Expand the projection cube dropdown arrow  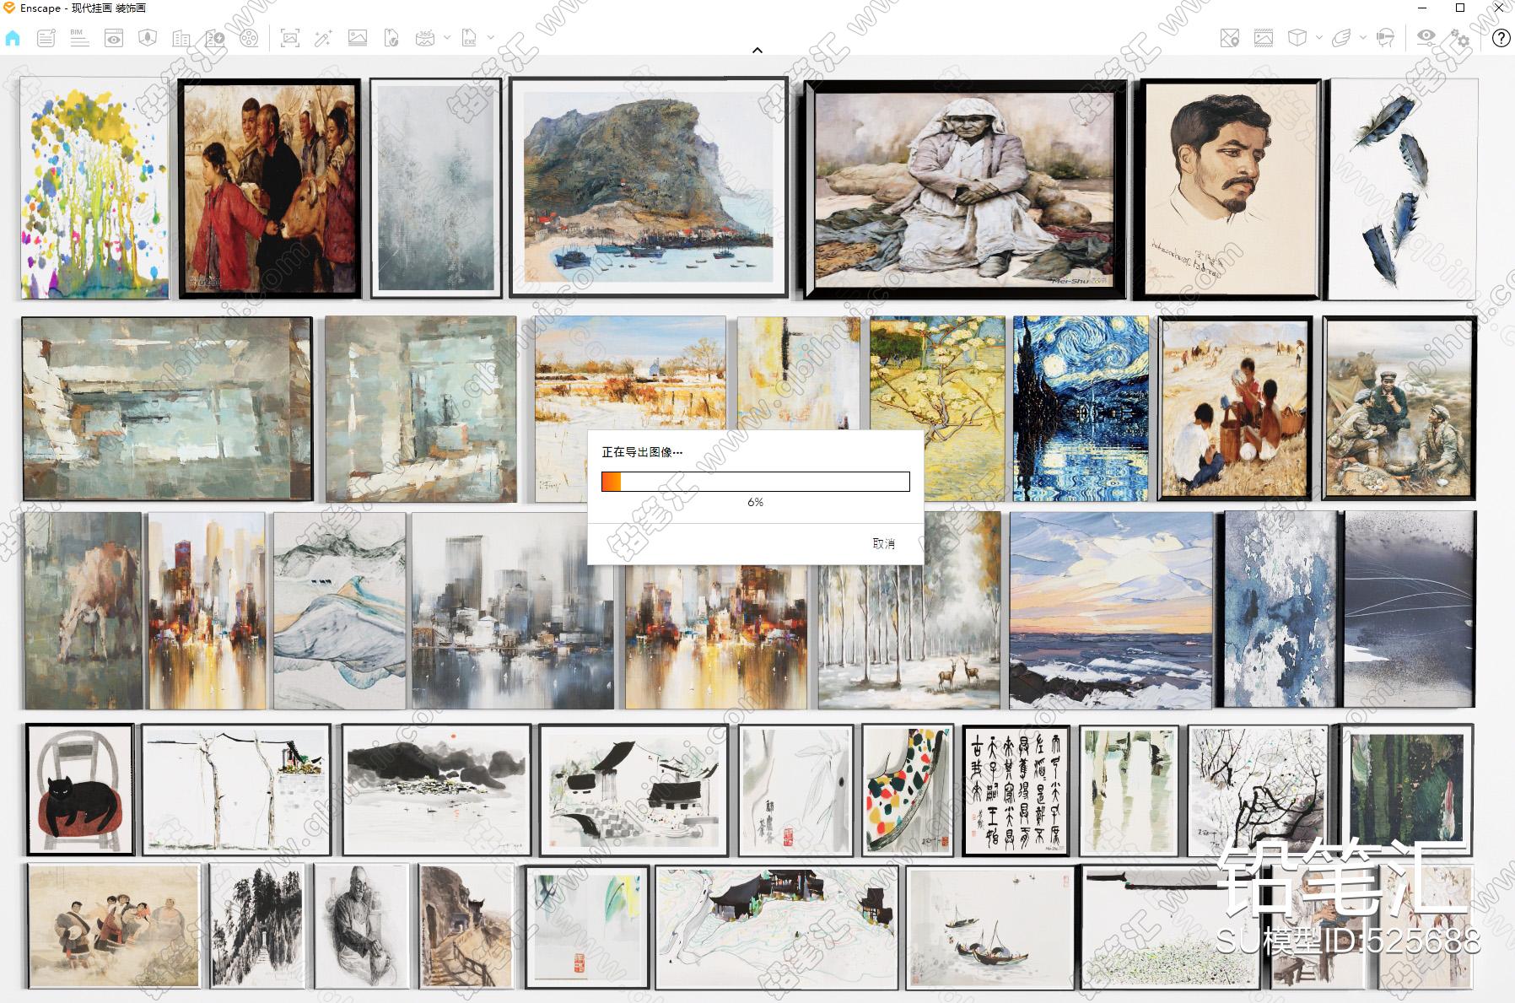tap(1319, 38)
